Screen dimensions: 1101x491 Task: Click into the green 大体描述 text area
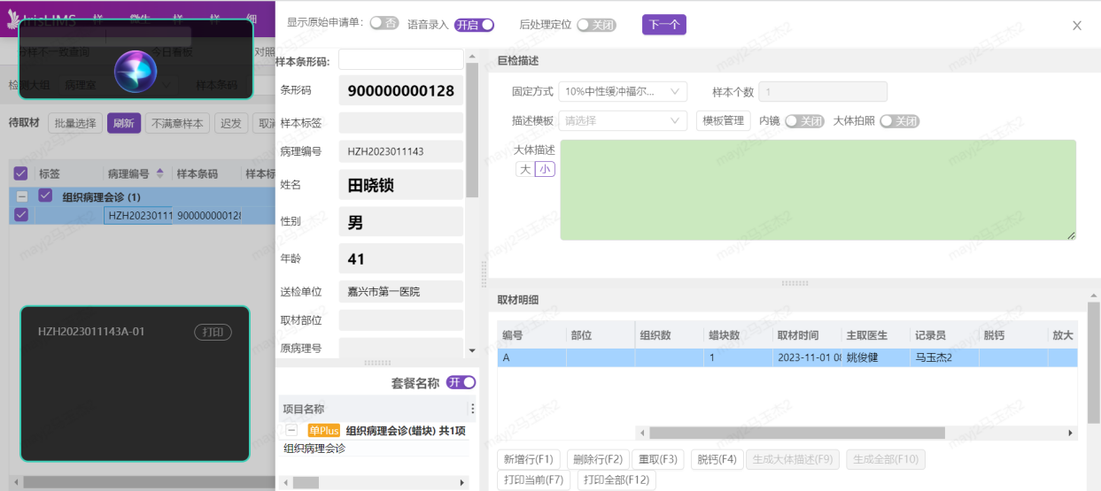coord(817,189)
